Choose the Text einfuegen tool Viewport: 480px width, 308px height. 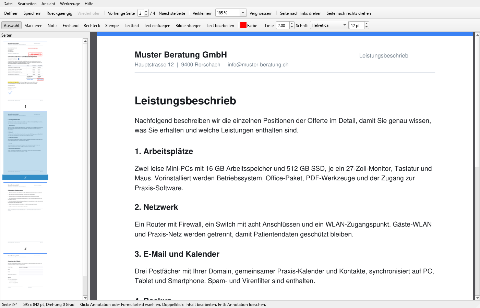click(157, 26)
